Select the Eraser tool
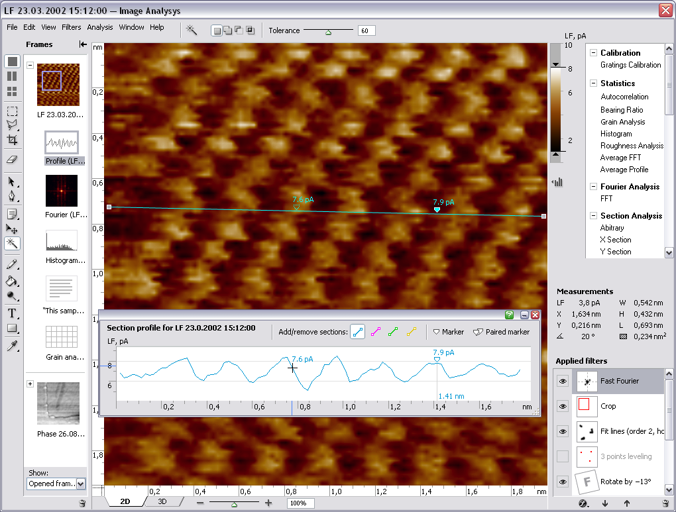This screenshot has width=676, height=512. pos(12,160)
